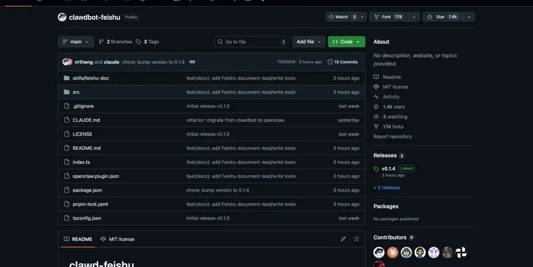Click the claude co-author name
Viewport: 533px width, 267px height.
(112, 62)
